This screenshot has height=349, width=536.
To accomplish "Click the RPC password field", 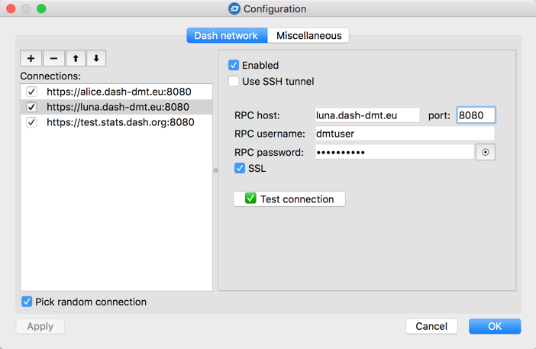I will click(394, 152).
